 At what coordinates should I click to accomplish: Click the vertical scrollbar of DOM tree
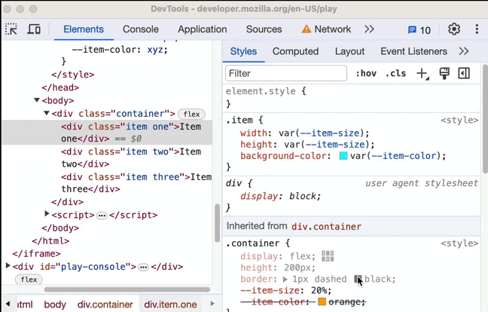[217, 222]
